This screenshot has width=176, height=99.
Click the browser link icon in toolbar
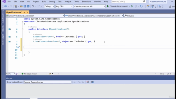click(x=148, y=6)
